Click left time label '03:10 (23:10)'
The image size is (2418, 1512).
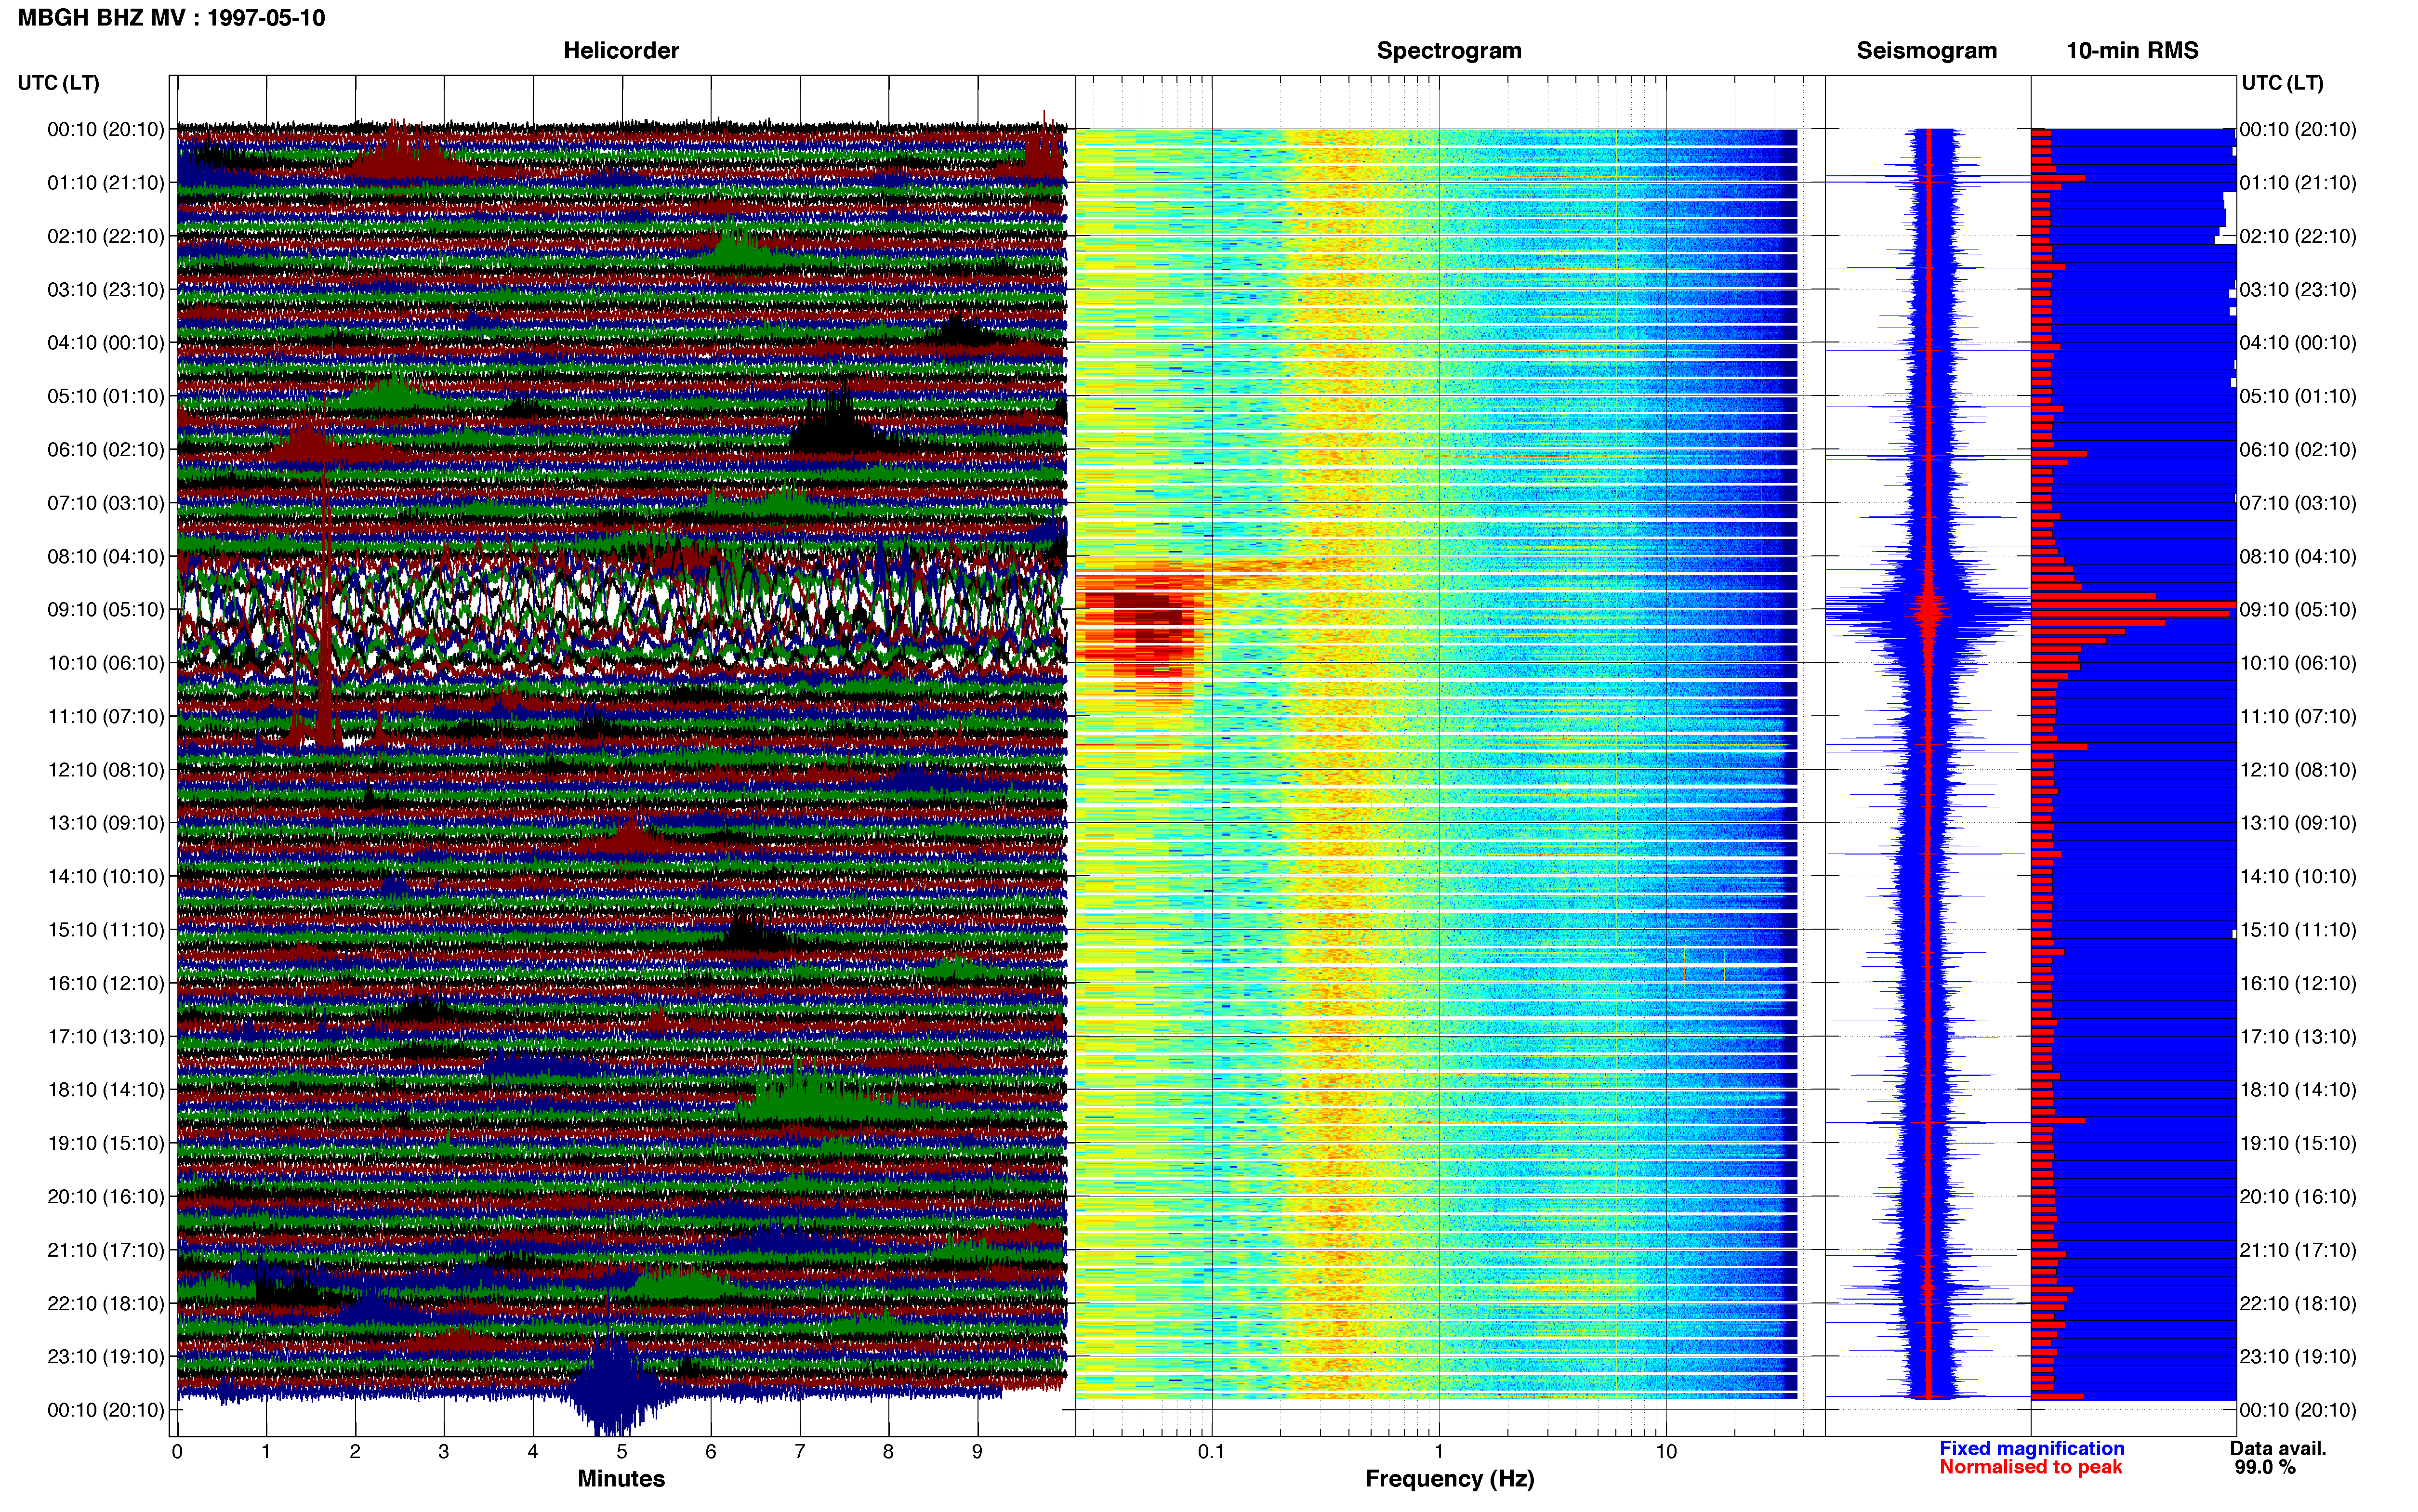coord(106,290)
